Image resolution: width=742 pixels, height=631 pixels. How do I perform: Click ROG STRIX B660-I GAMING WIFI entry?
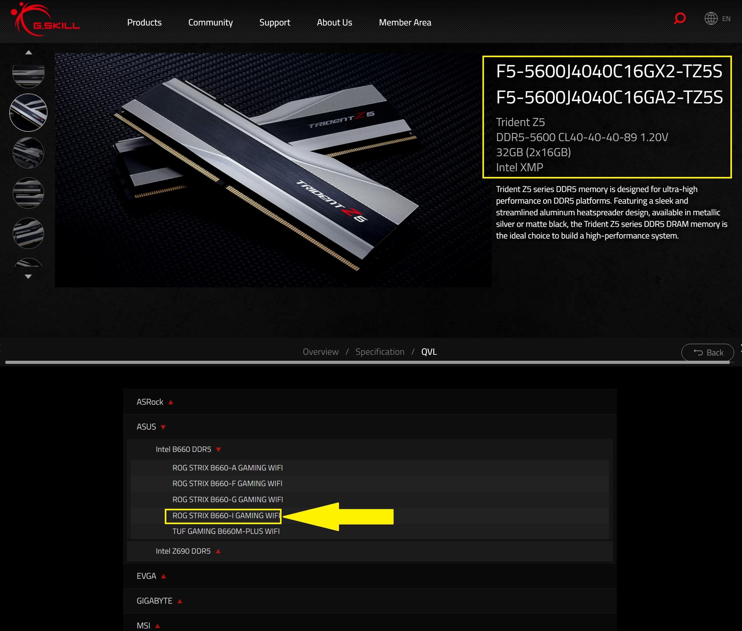coord(226,515)
